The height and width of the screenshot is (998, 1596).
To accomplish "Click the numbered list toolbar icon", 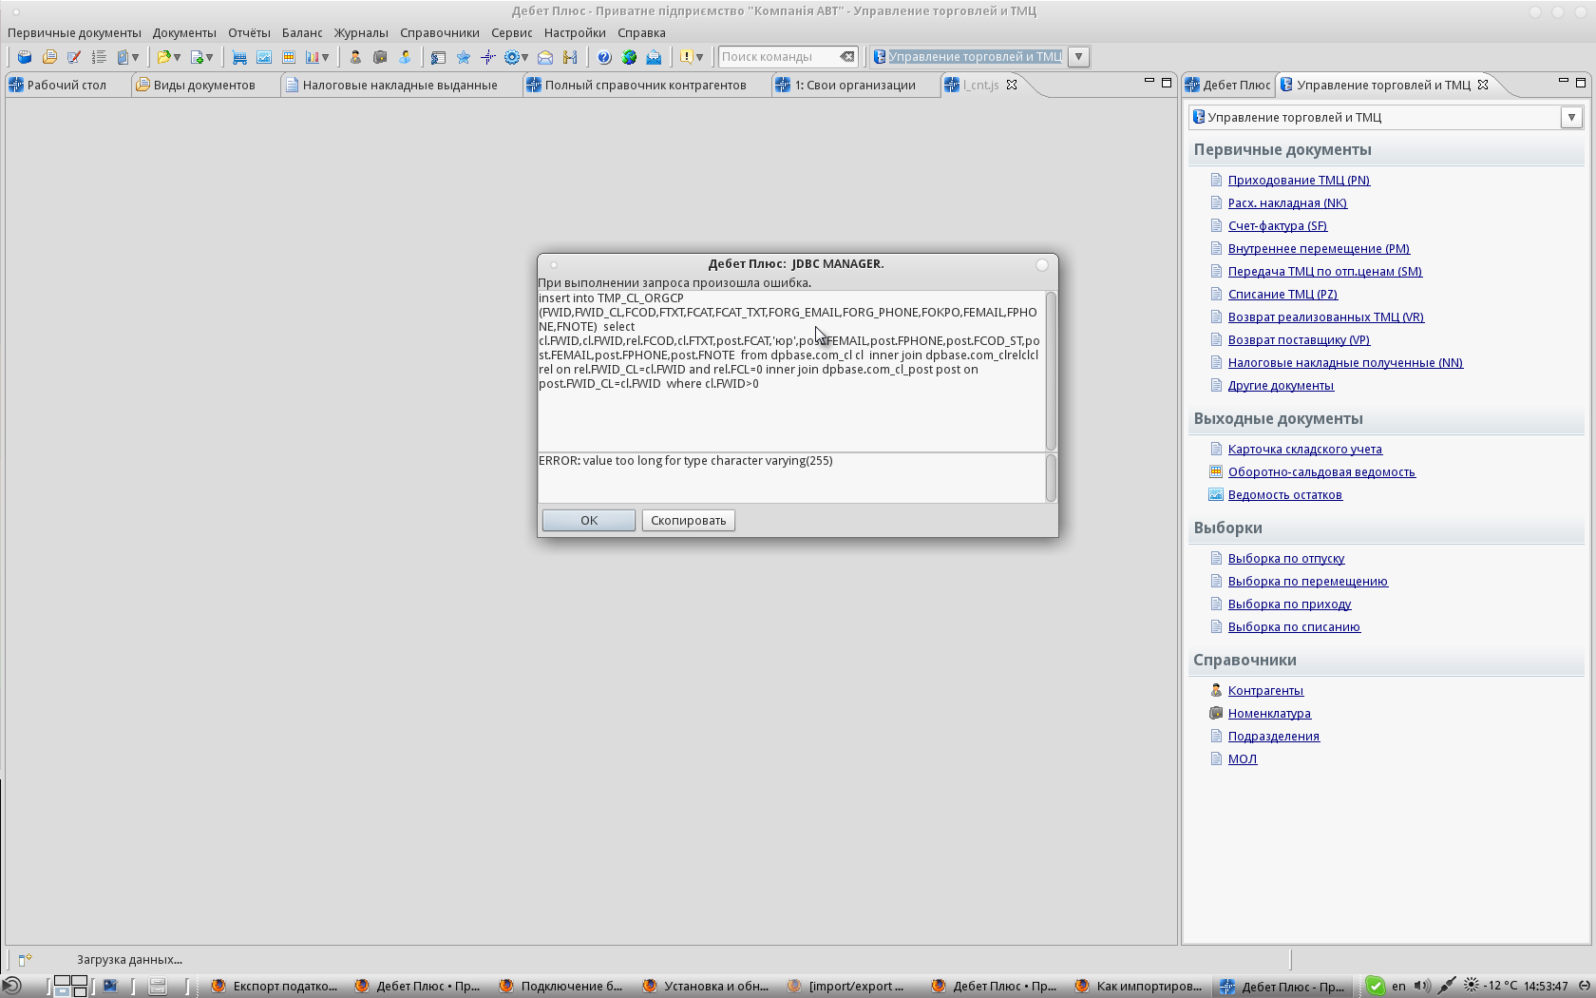I will point(99,57).
